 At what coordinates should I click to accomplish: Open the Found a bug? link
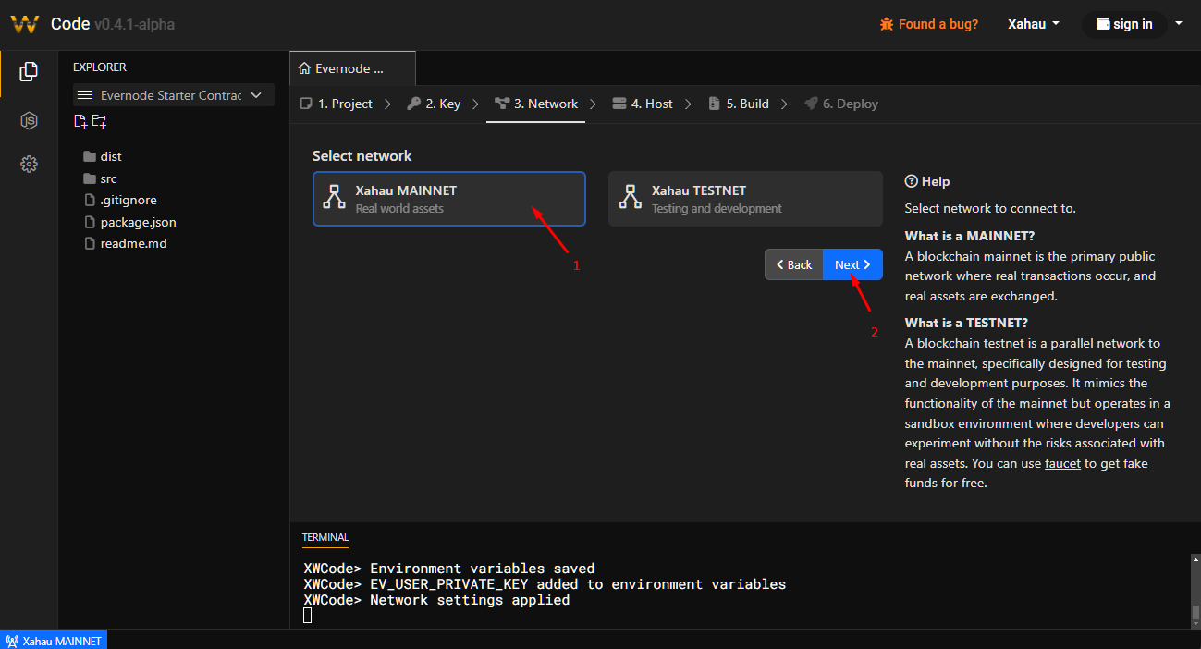[x=928, y=24]
